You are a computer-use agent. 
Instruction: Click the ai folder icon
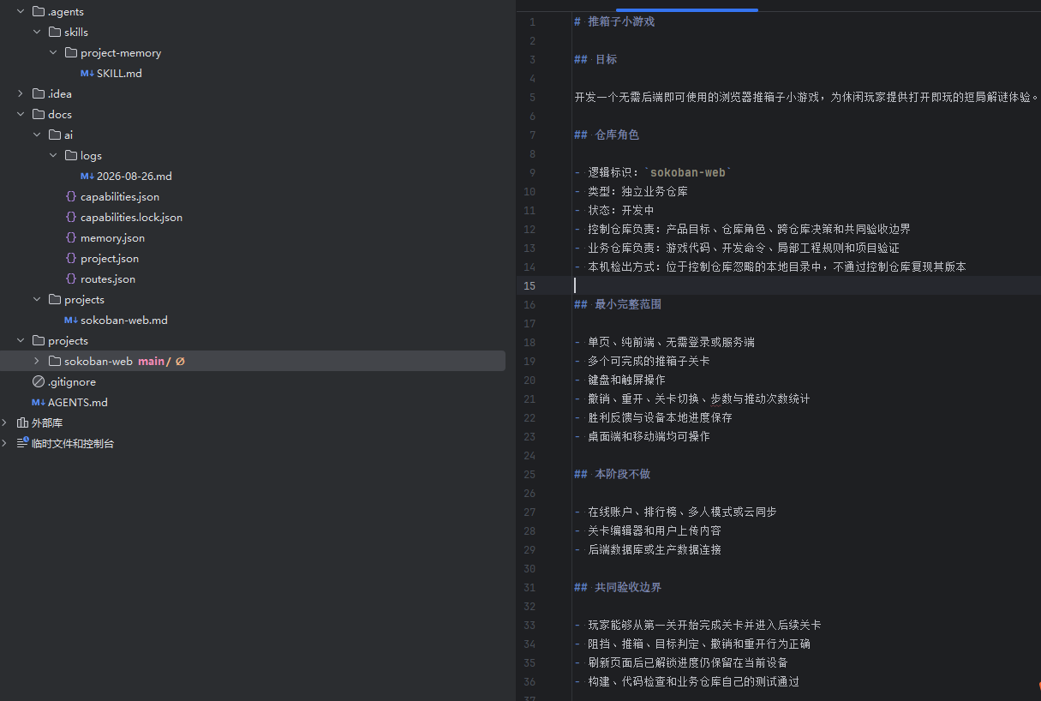(x=55, y=135)
